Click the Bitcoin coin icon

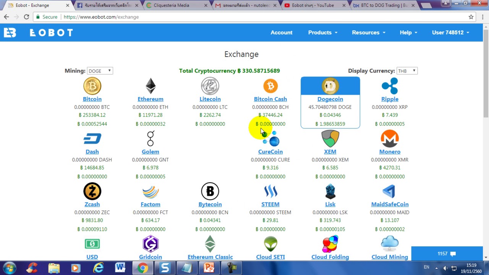coord(92,86)
